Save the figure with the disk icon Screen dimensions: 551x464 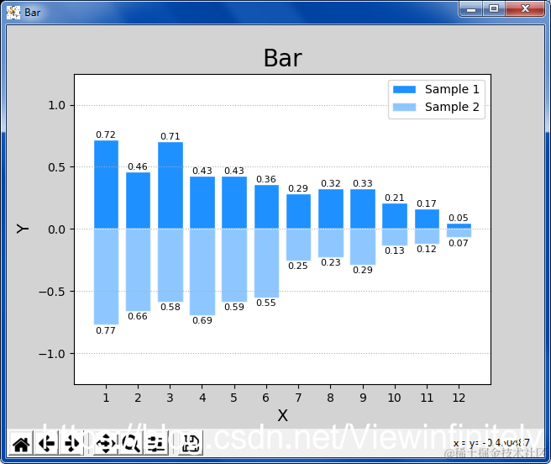[191, 443]
